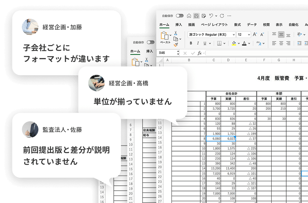Turn off the AutoSave toggle
The height and width of the screenshot is (203, 308).
(x=179, y=16)
